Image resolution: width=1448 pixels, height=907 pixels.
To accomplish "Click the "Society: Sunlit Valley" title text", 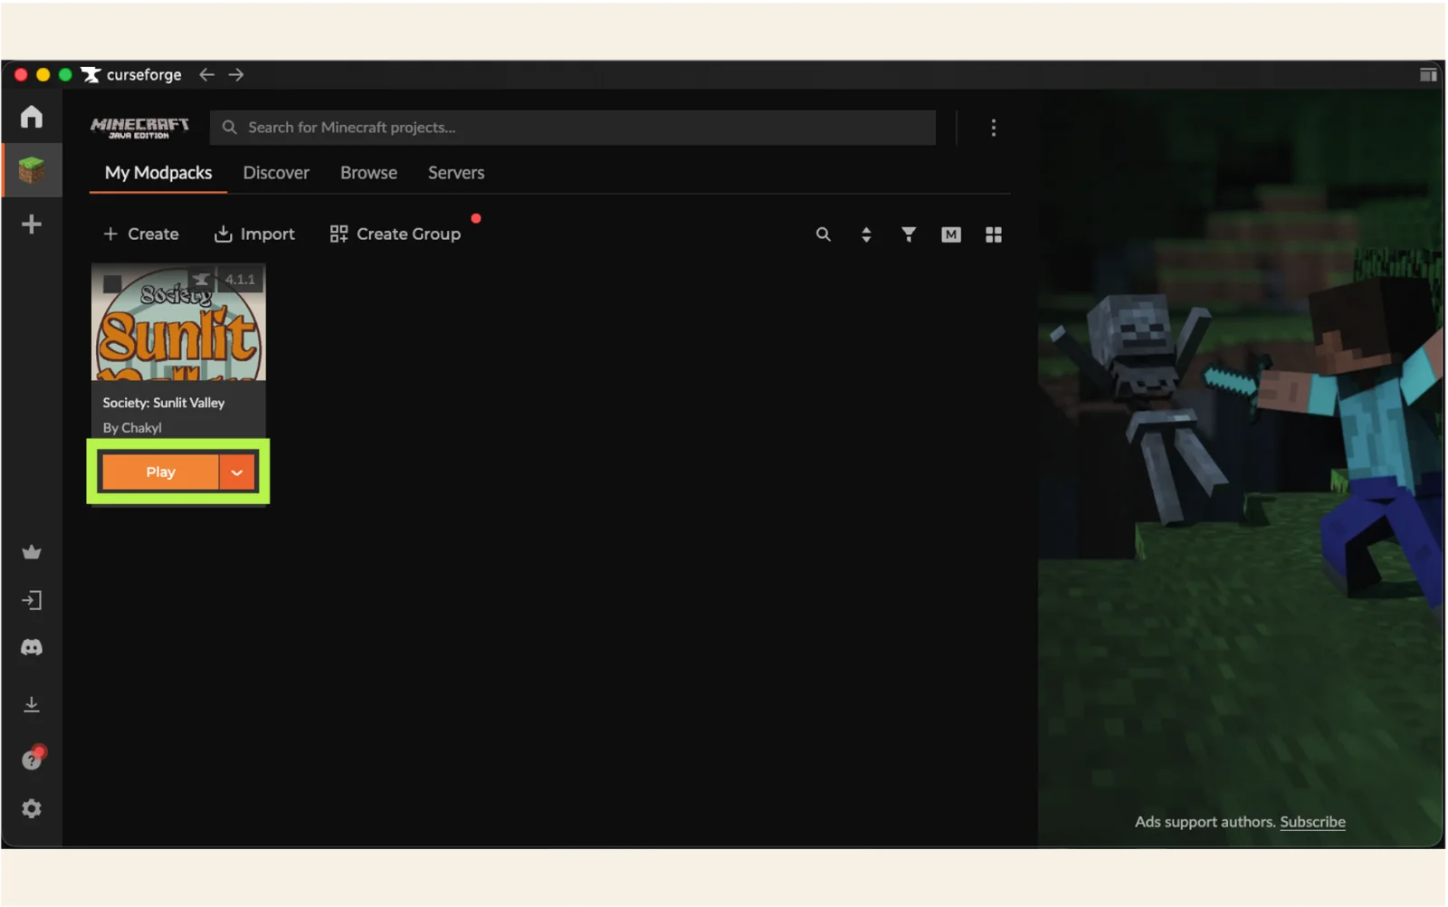I will pos(164,403).
